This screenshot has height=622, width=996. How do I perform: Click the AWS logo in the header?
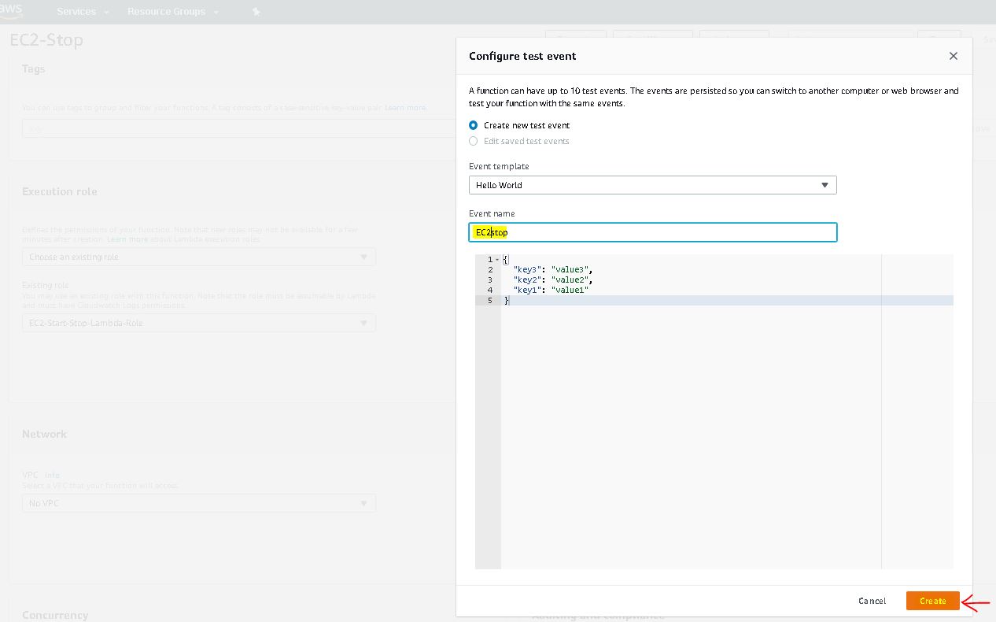(x=13, y=9)
